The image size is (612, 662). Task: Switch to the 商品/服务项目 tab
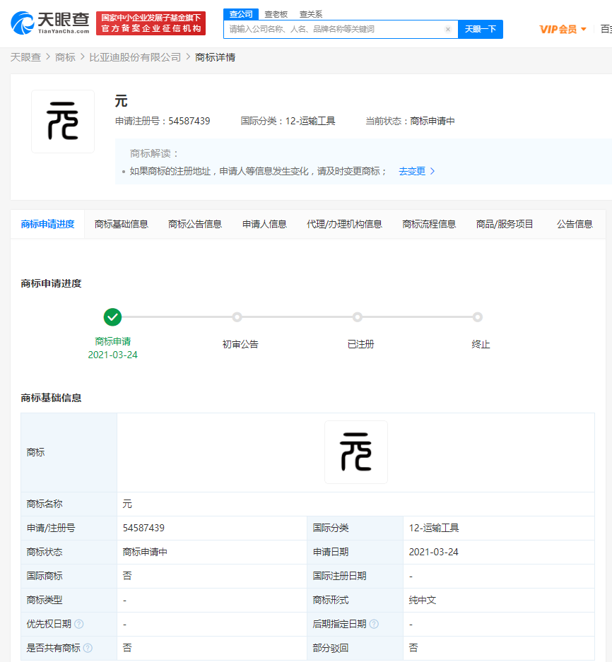(505, 224)
